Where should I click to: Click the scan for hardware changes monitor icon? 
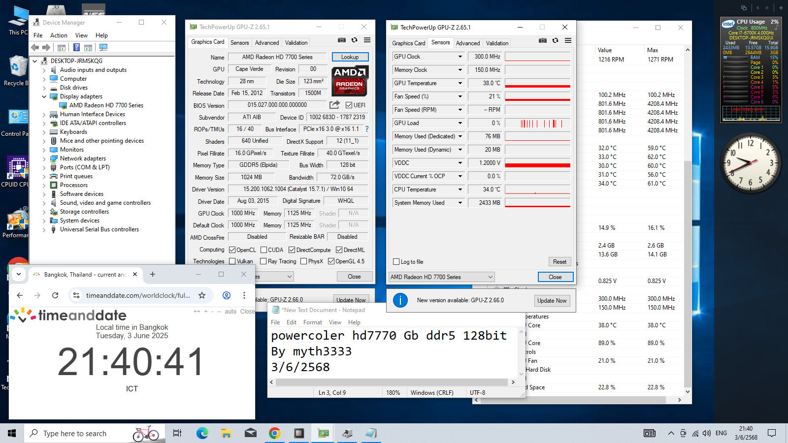(103, 47)
